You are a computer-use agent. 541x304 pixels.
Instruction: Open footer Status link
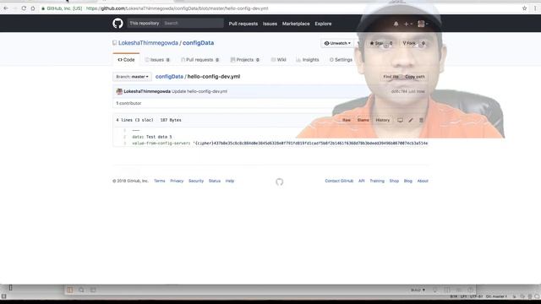point(214,181)
